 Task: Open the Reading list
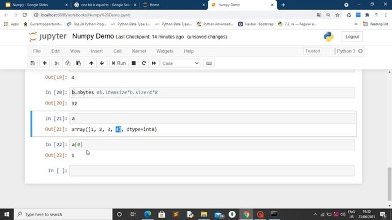[x=375, y=24]
